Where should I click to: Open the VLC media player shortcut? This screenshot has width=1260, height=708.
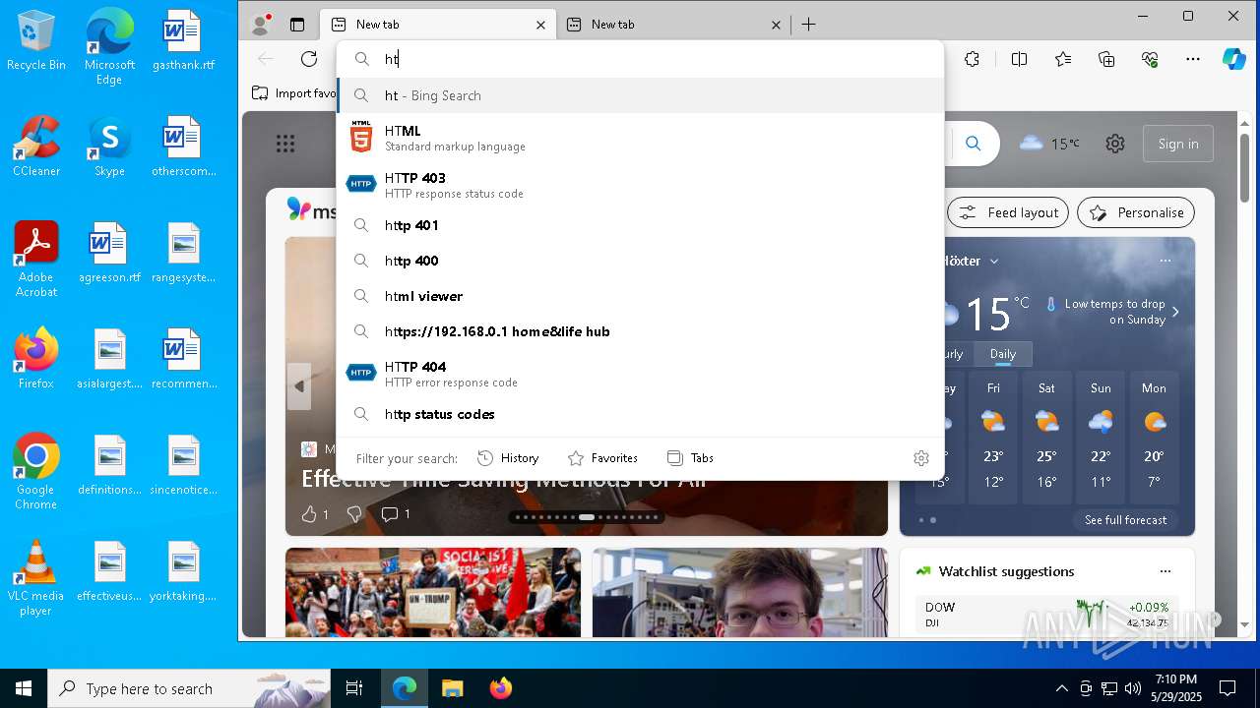[36, 578]
